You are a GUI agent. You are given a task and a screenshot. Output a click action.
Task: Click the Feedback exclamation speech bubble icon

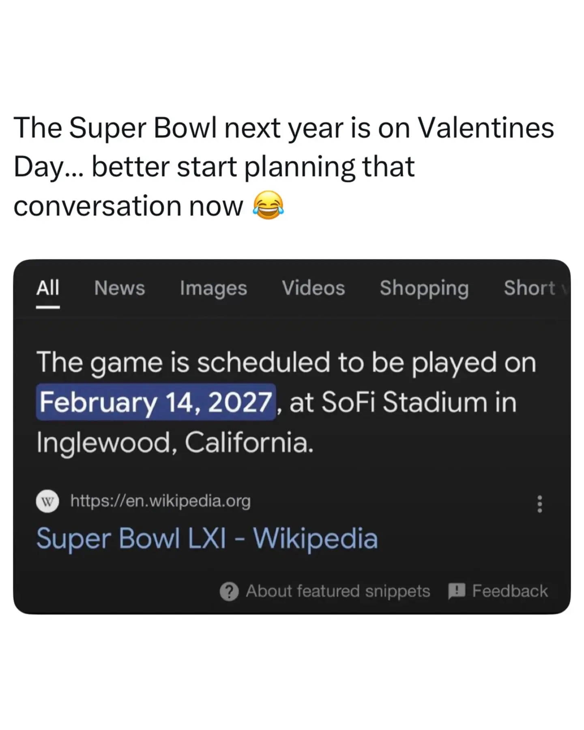tap(457, 591)
